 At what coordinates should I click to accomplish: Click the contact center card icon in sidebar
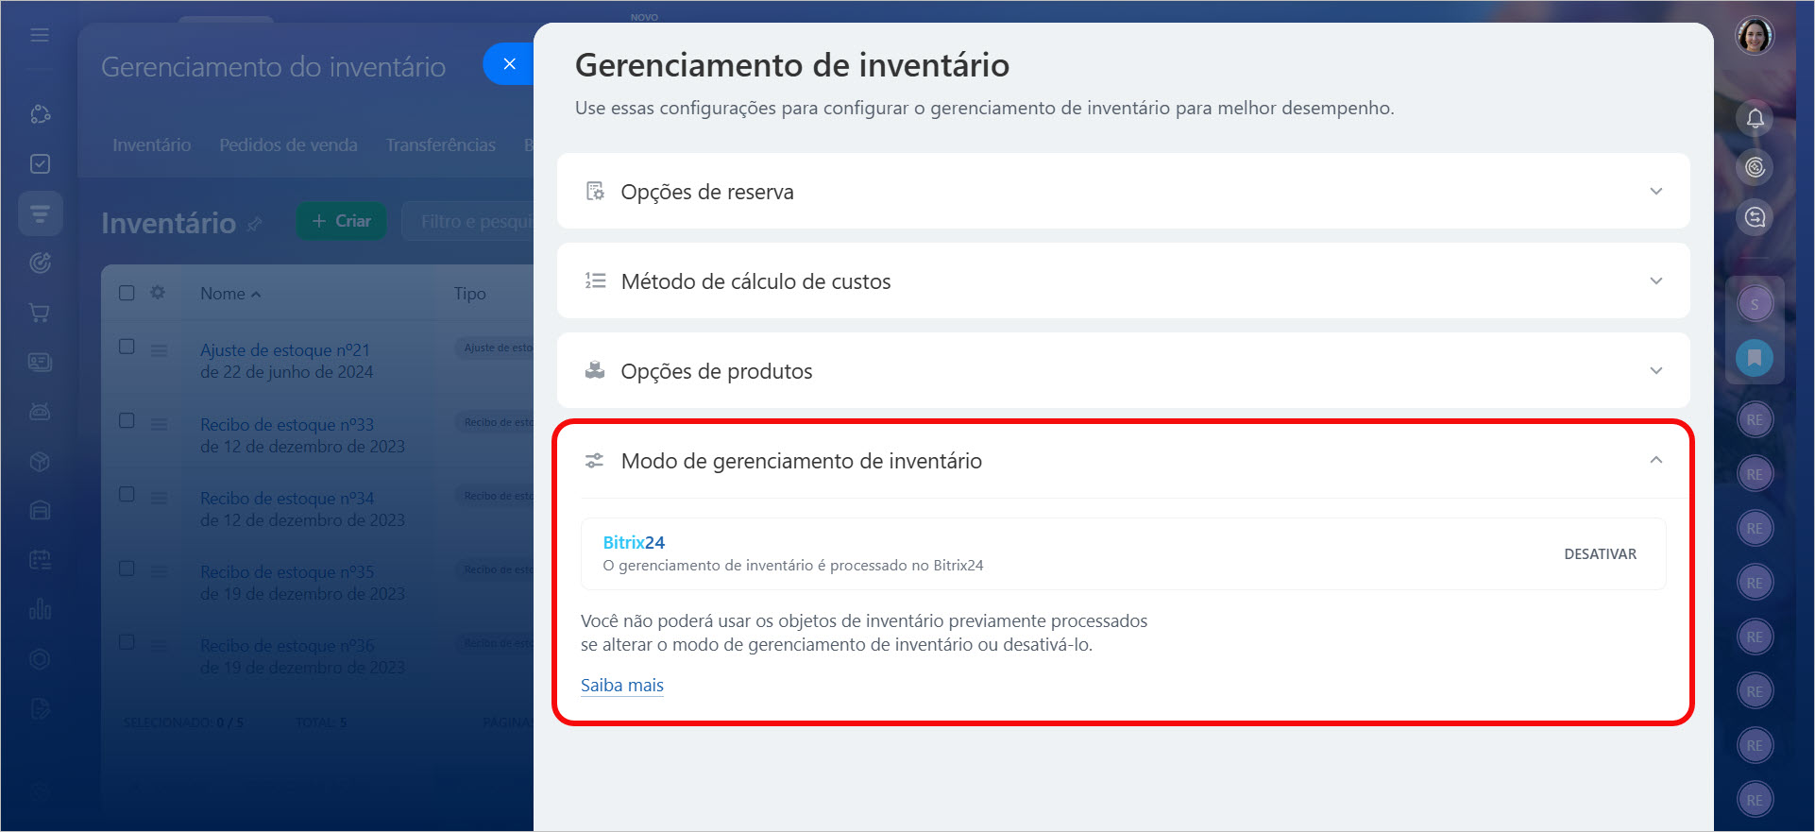click(x=40, y=362)
